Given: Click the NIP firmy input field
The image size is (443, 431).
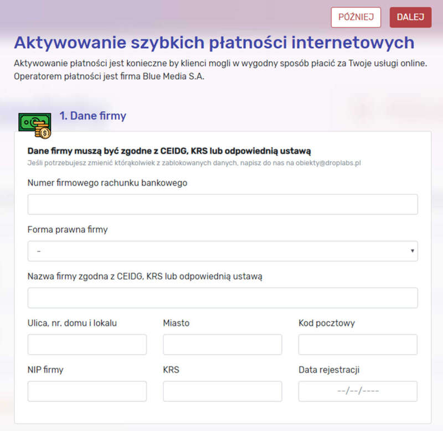Looking at the screenshot, I should coord(87,391).
